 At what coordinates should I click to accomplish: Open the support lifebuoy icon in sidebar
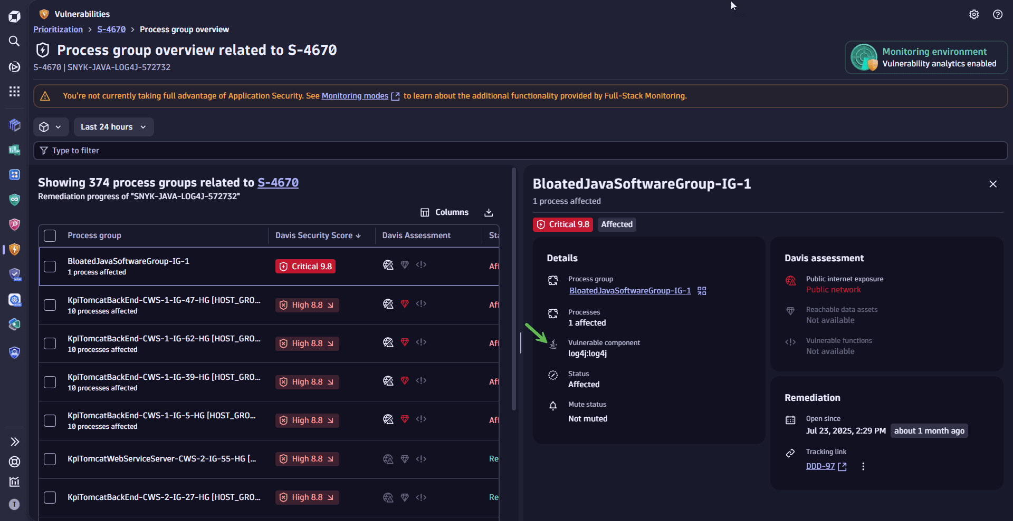pos(14,461)
